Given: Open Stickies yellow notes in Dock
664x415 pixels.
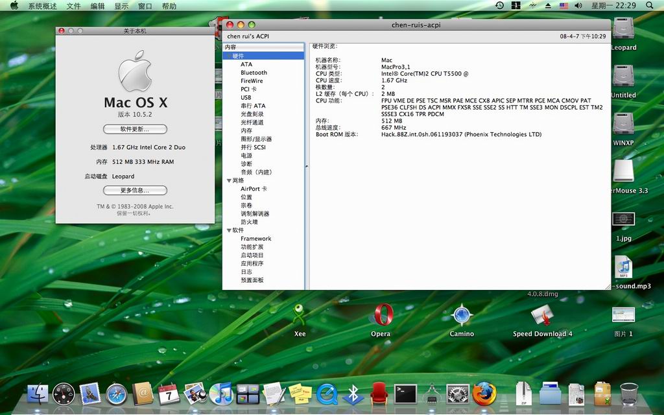Looking at the screenshot, I should [x=300, y=394].
